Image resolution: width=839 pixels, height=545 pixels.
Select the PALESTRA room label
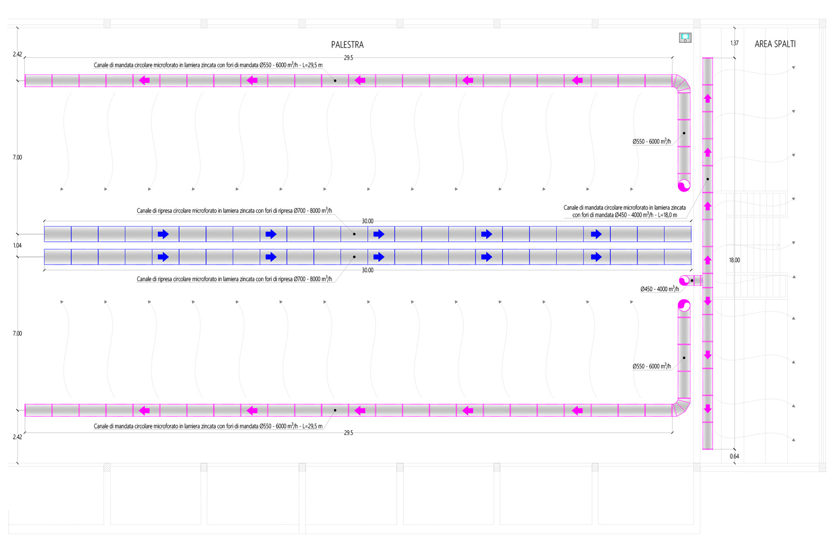point(347,45)
